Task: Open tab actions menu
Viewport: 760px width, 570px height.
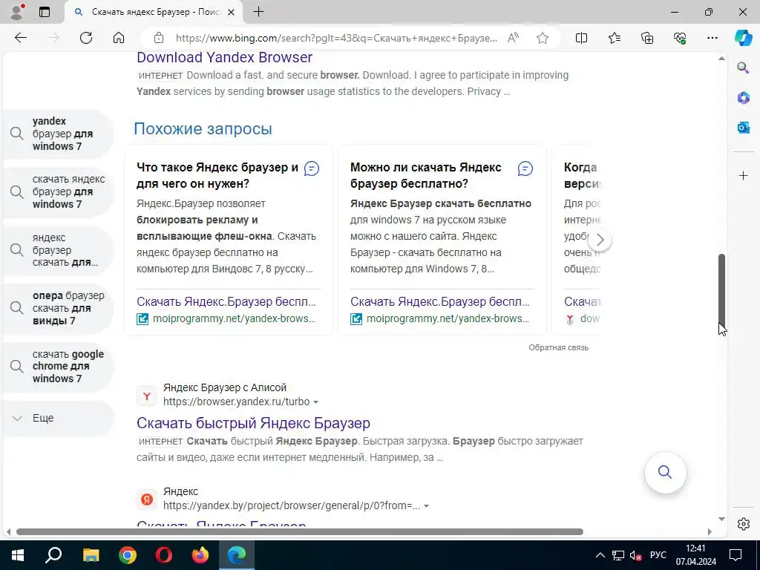Action: 44,12
